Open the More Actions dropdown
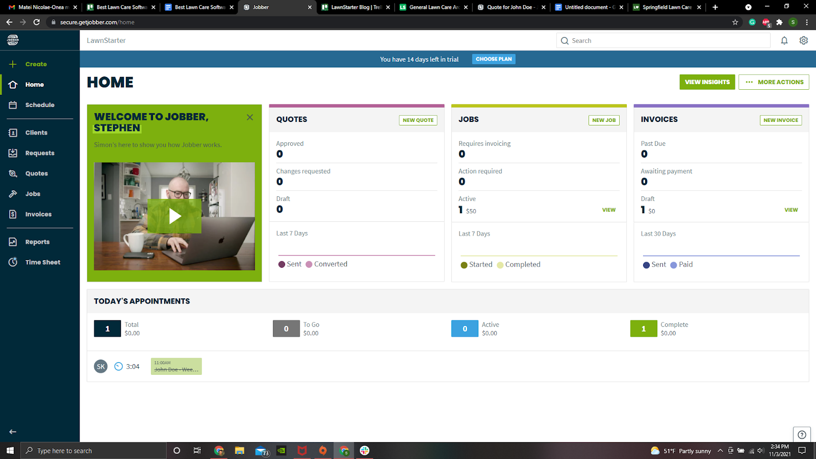This screenshot has height=459, width=816. coord(774,82)
